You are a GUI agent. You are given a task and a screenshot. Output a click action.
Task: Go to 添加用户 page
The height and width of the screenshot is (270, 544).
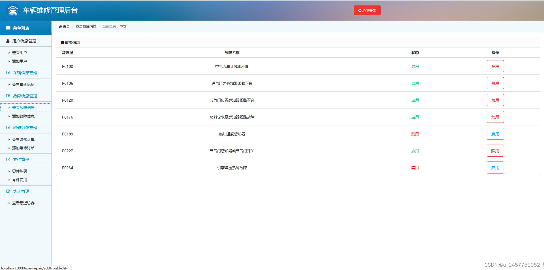click(19, 61)
